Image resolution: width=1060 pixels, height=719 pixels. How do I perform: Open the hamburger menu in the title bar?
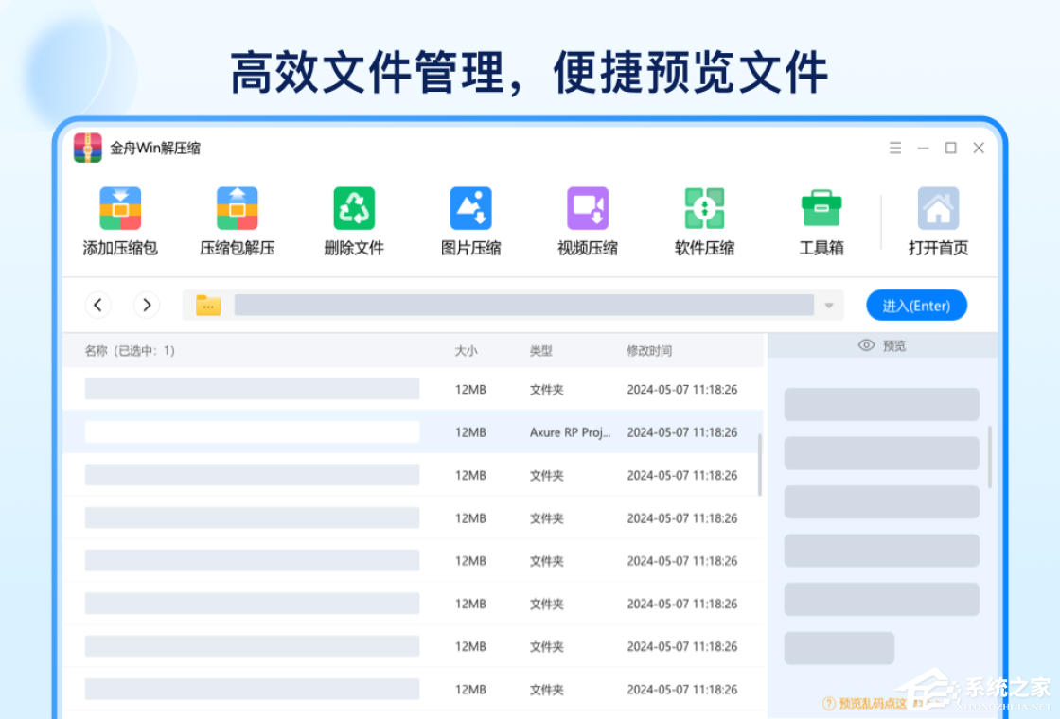coord(895,148)
